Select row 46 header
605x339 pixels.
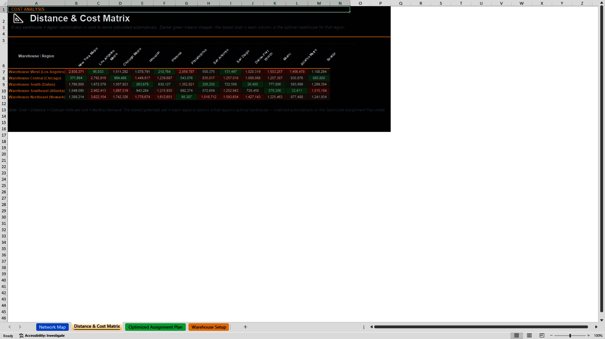[4, 318]
